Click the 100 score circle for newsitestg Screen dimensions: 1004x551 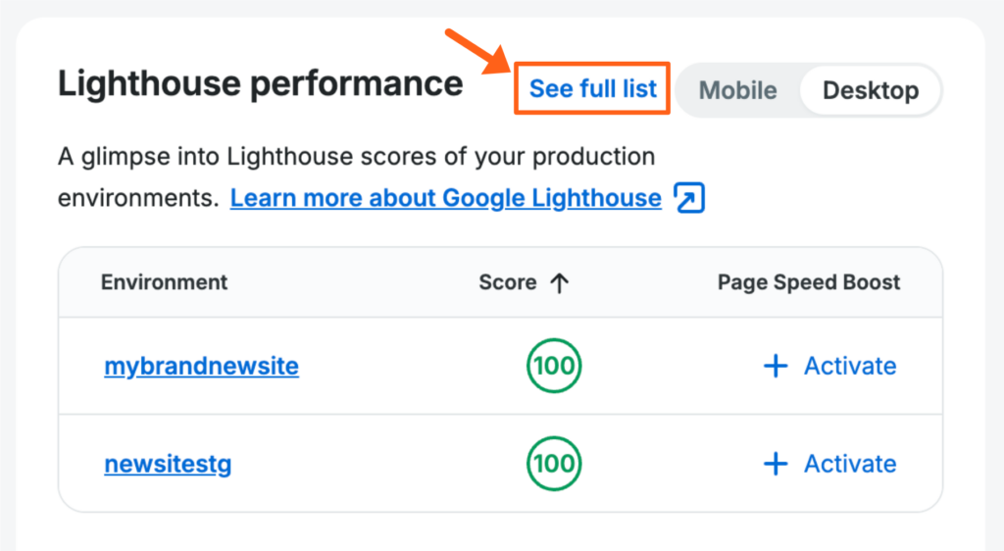[x=554, y=464]
